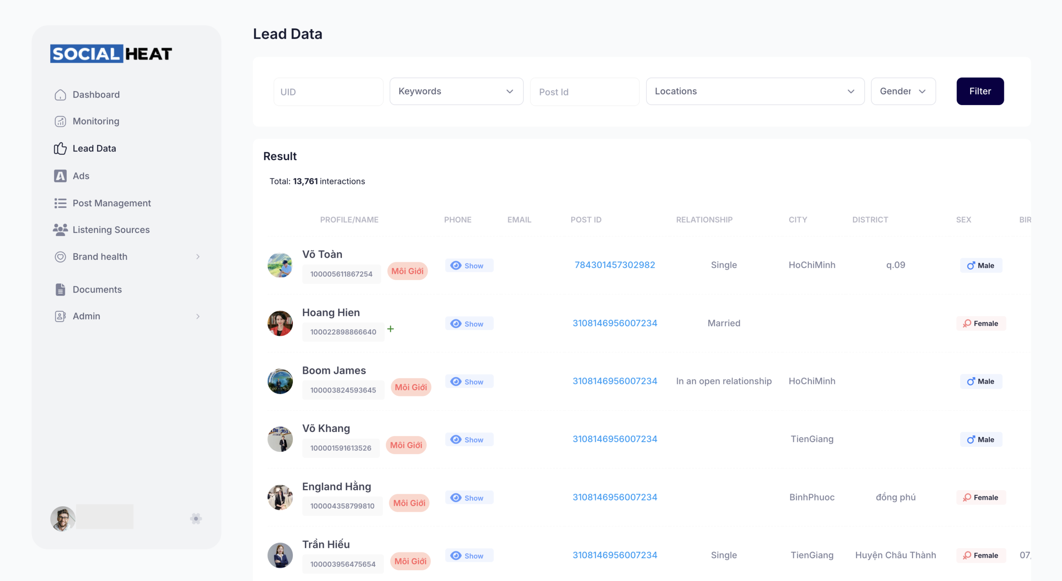Expand the Admin menu section
This screenshot has height=581, width=1062.
(x=127, y=316)
